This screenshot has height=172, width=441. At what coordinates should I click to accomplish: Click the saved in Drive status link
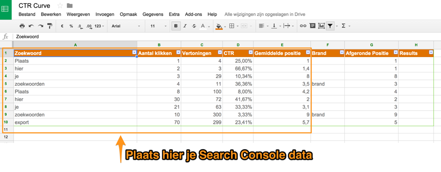tap(265, 14)
